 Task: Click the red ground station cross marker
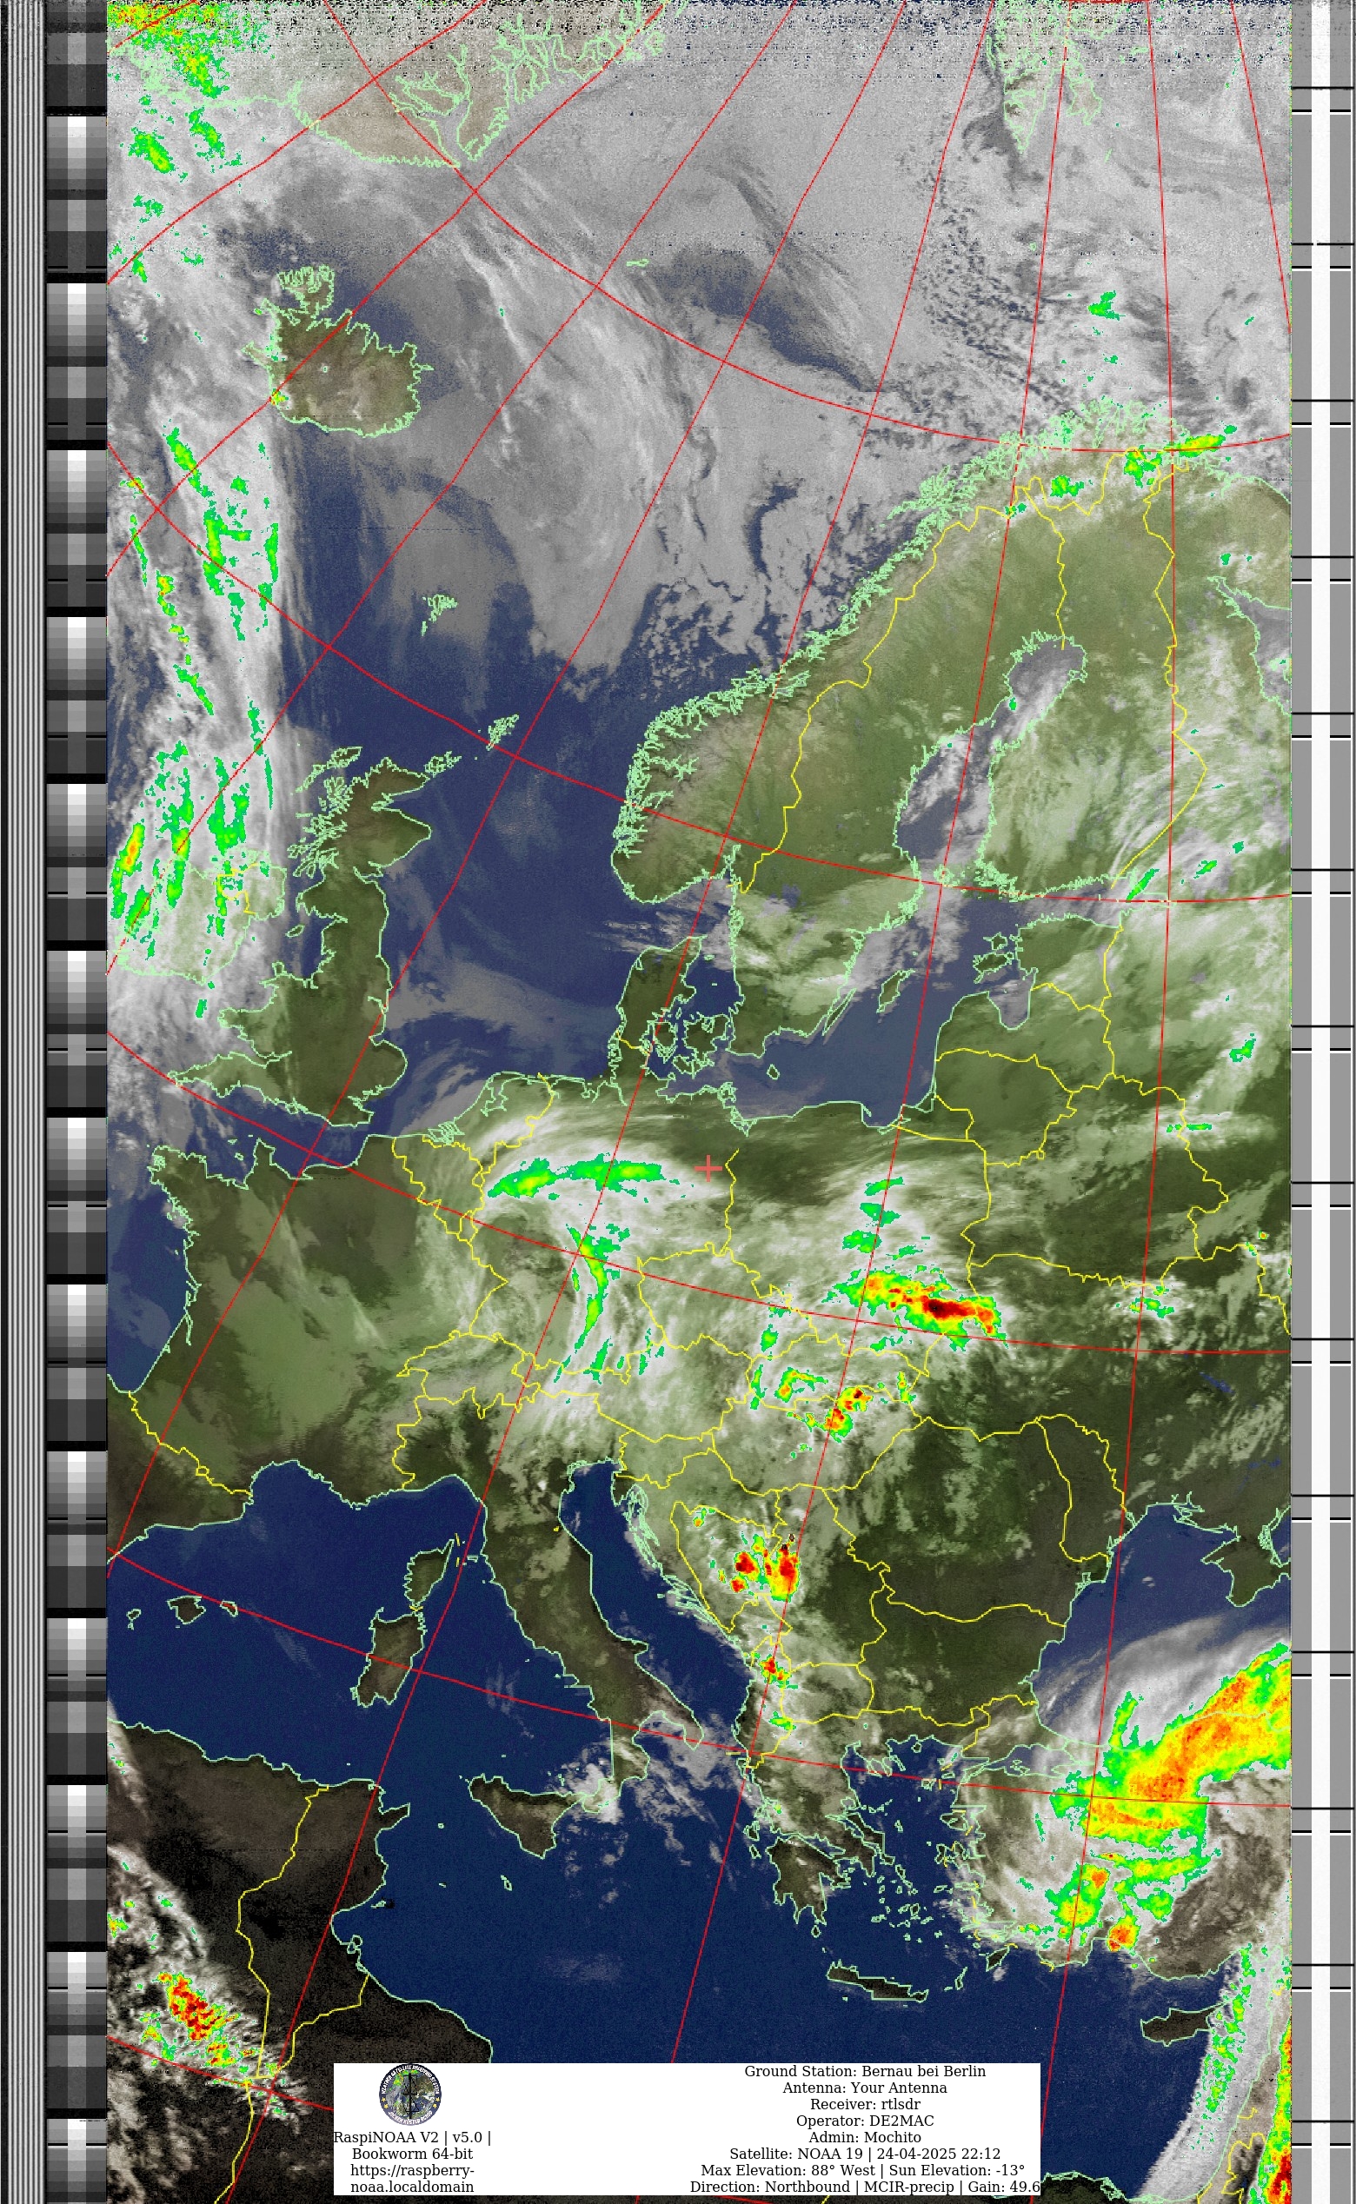(708, 1168)
